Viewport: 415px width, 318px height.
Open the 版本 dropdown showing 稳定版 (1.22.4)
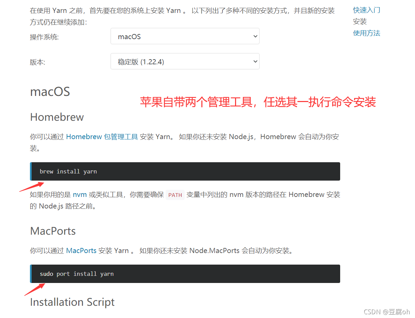click(185, 62)
